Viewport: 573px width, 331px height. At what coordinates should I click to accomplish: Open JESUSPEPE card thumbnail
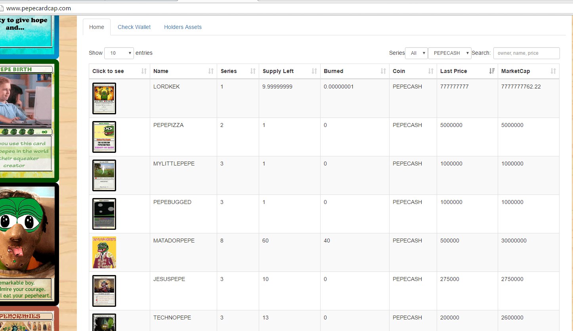pos(104,291)
